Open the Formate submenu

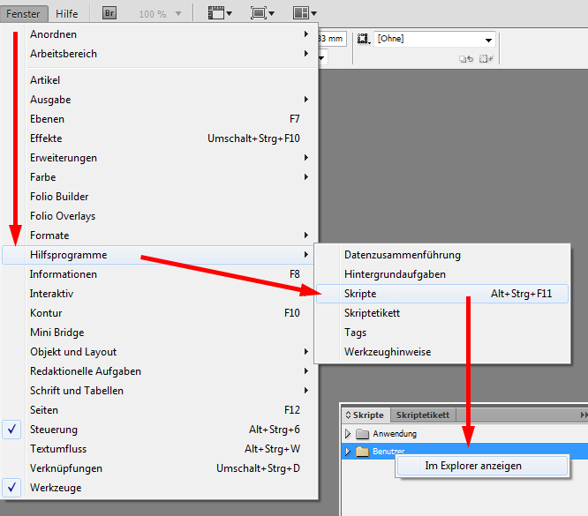pos(158,236)
